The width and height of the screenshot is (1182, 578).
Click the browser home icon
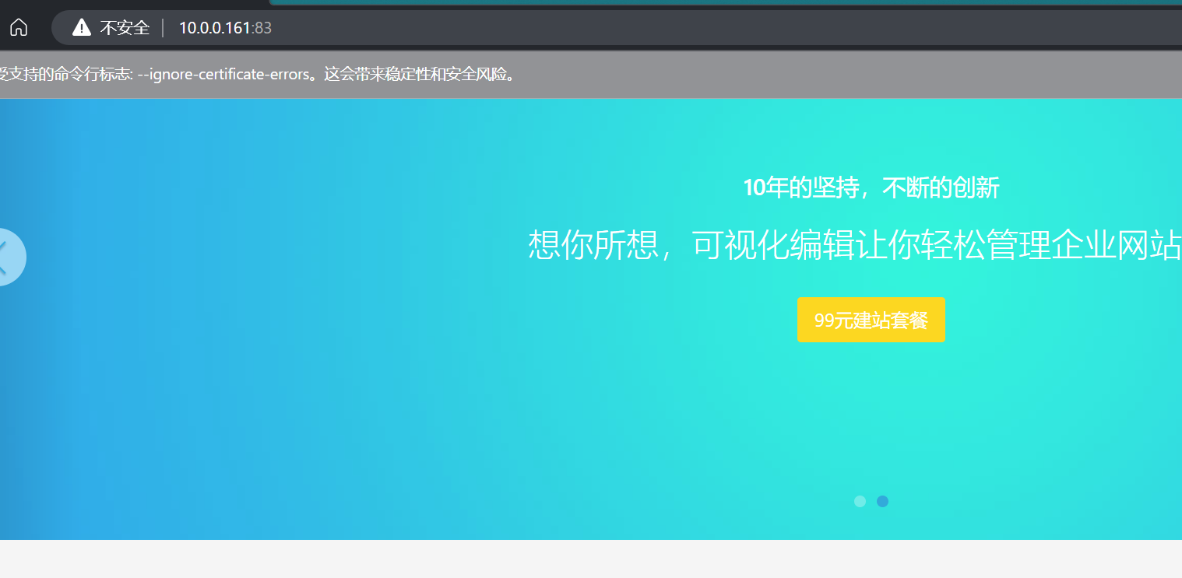18,28
